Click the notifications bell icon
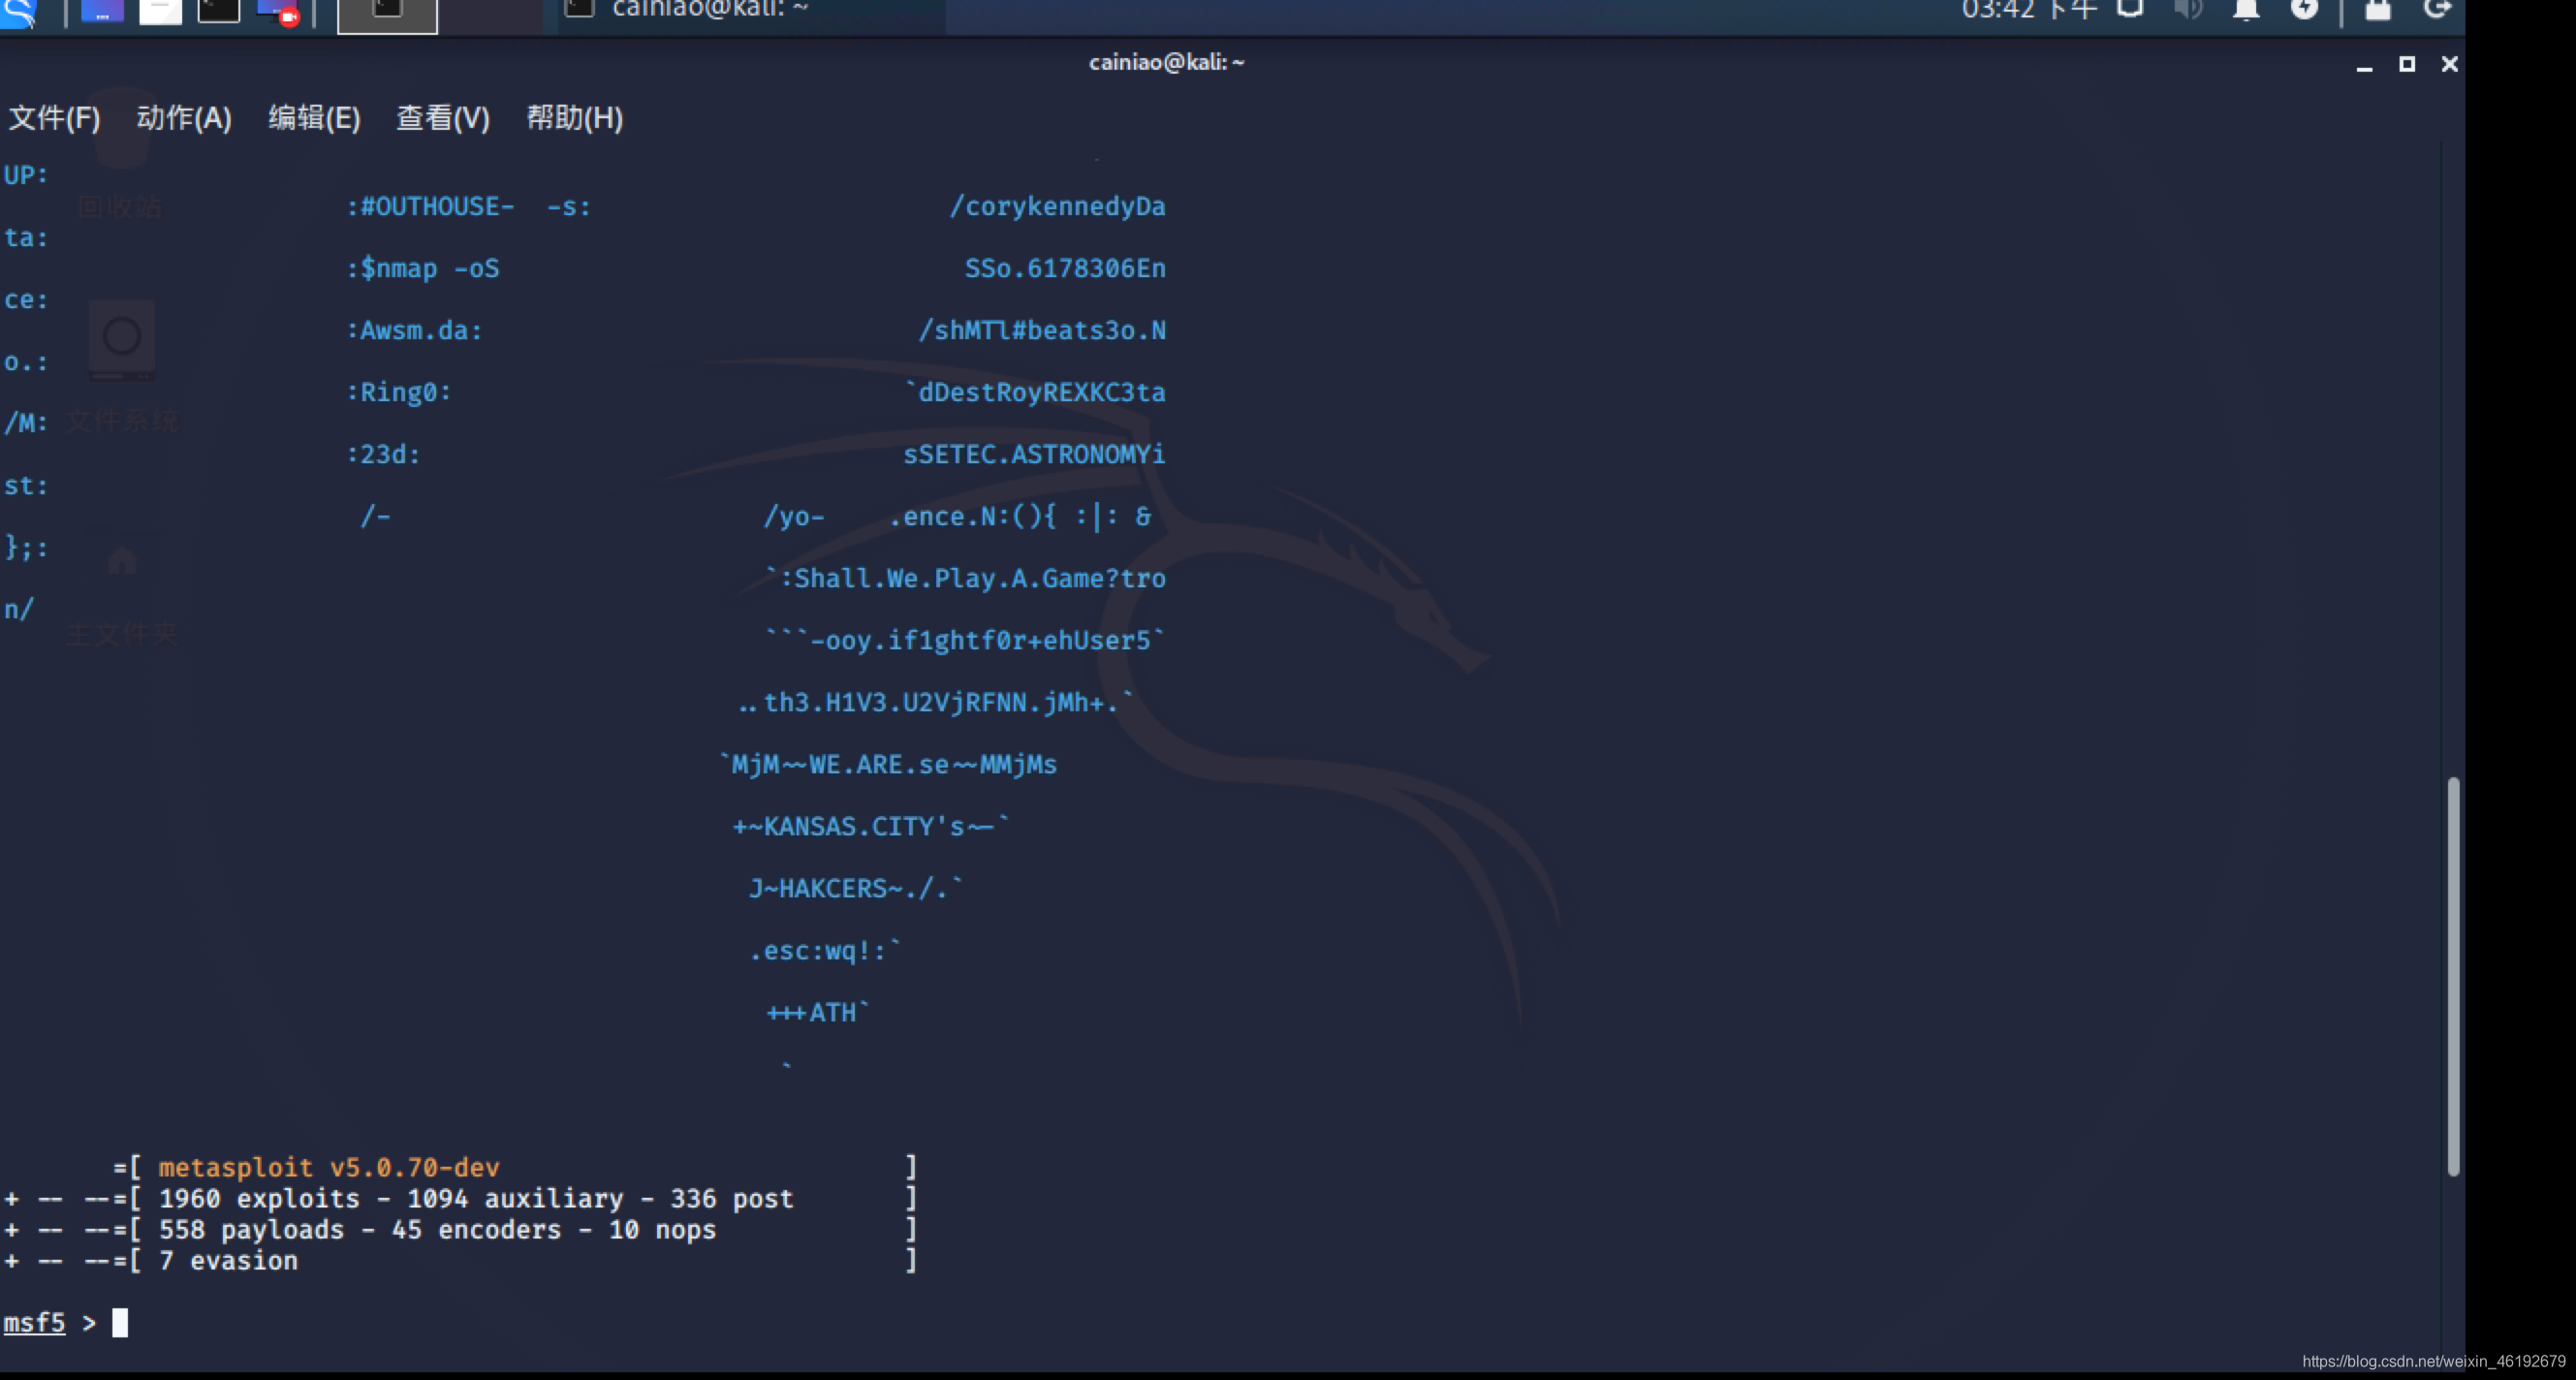Image resolution: width=2576 pixels, height=1380 pixels. coord(2246,10)
